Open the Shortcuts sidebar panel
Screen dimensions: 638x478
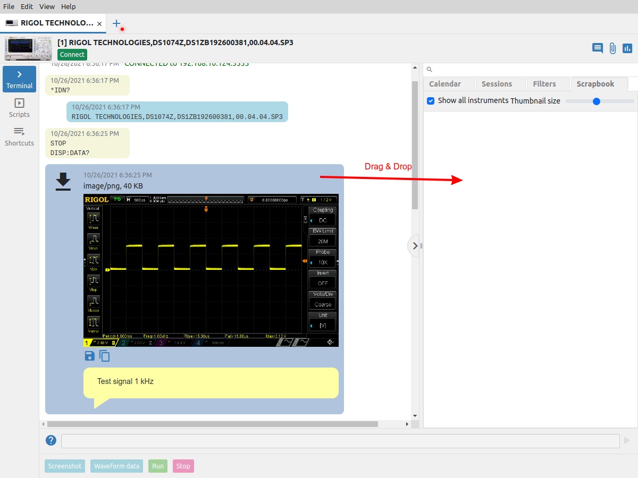click(x=19, y=136)
